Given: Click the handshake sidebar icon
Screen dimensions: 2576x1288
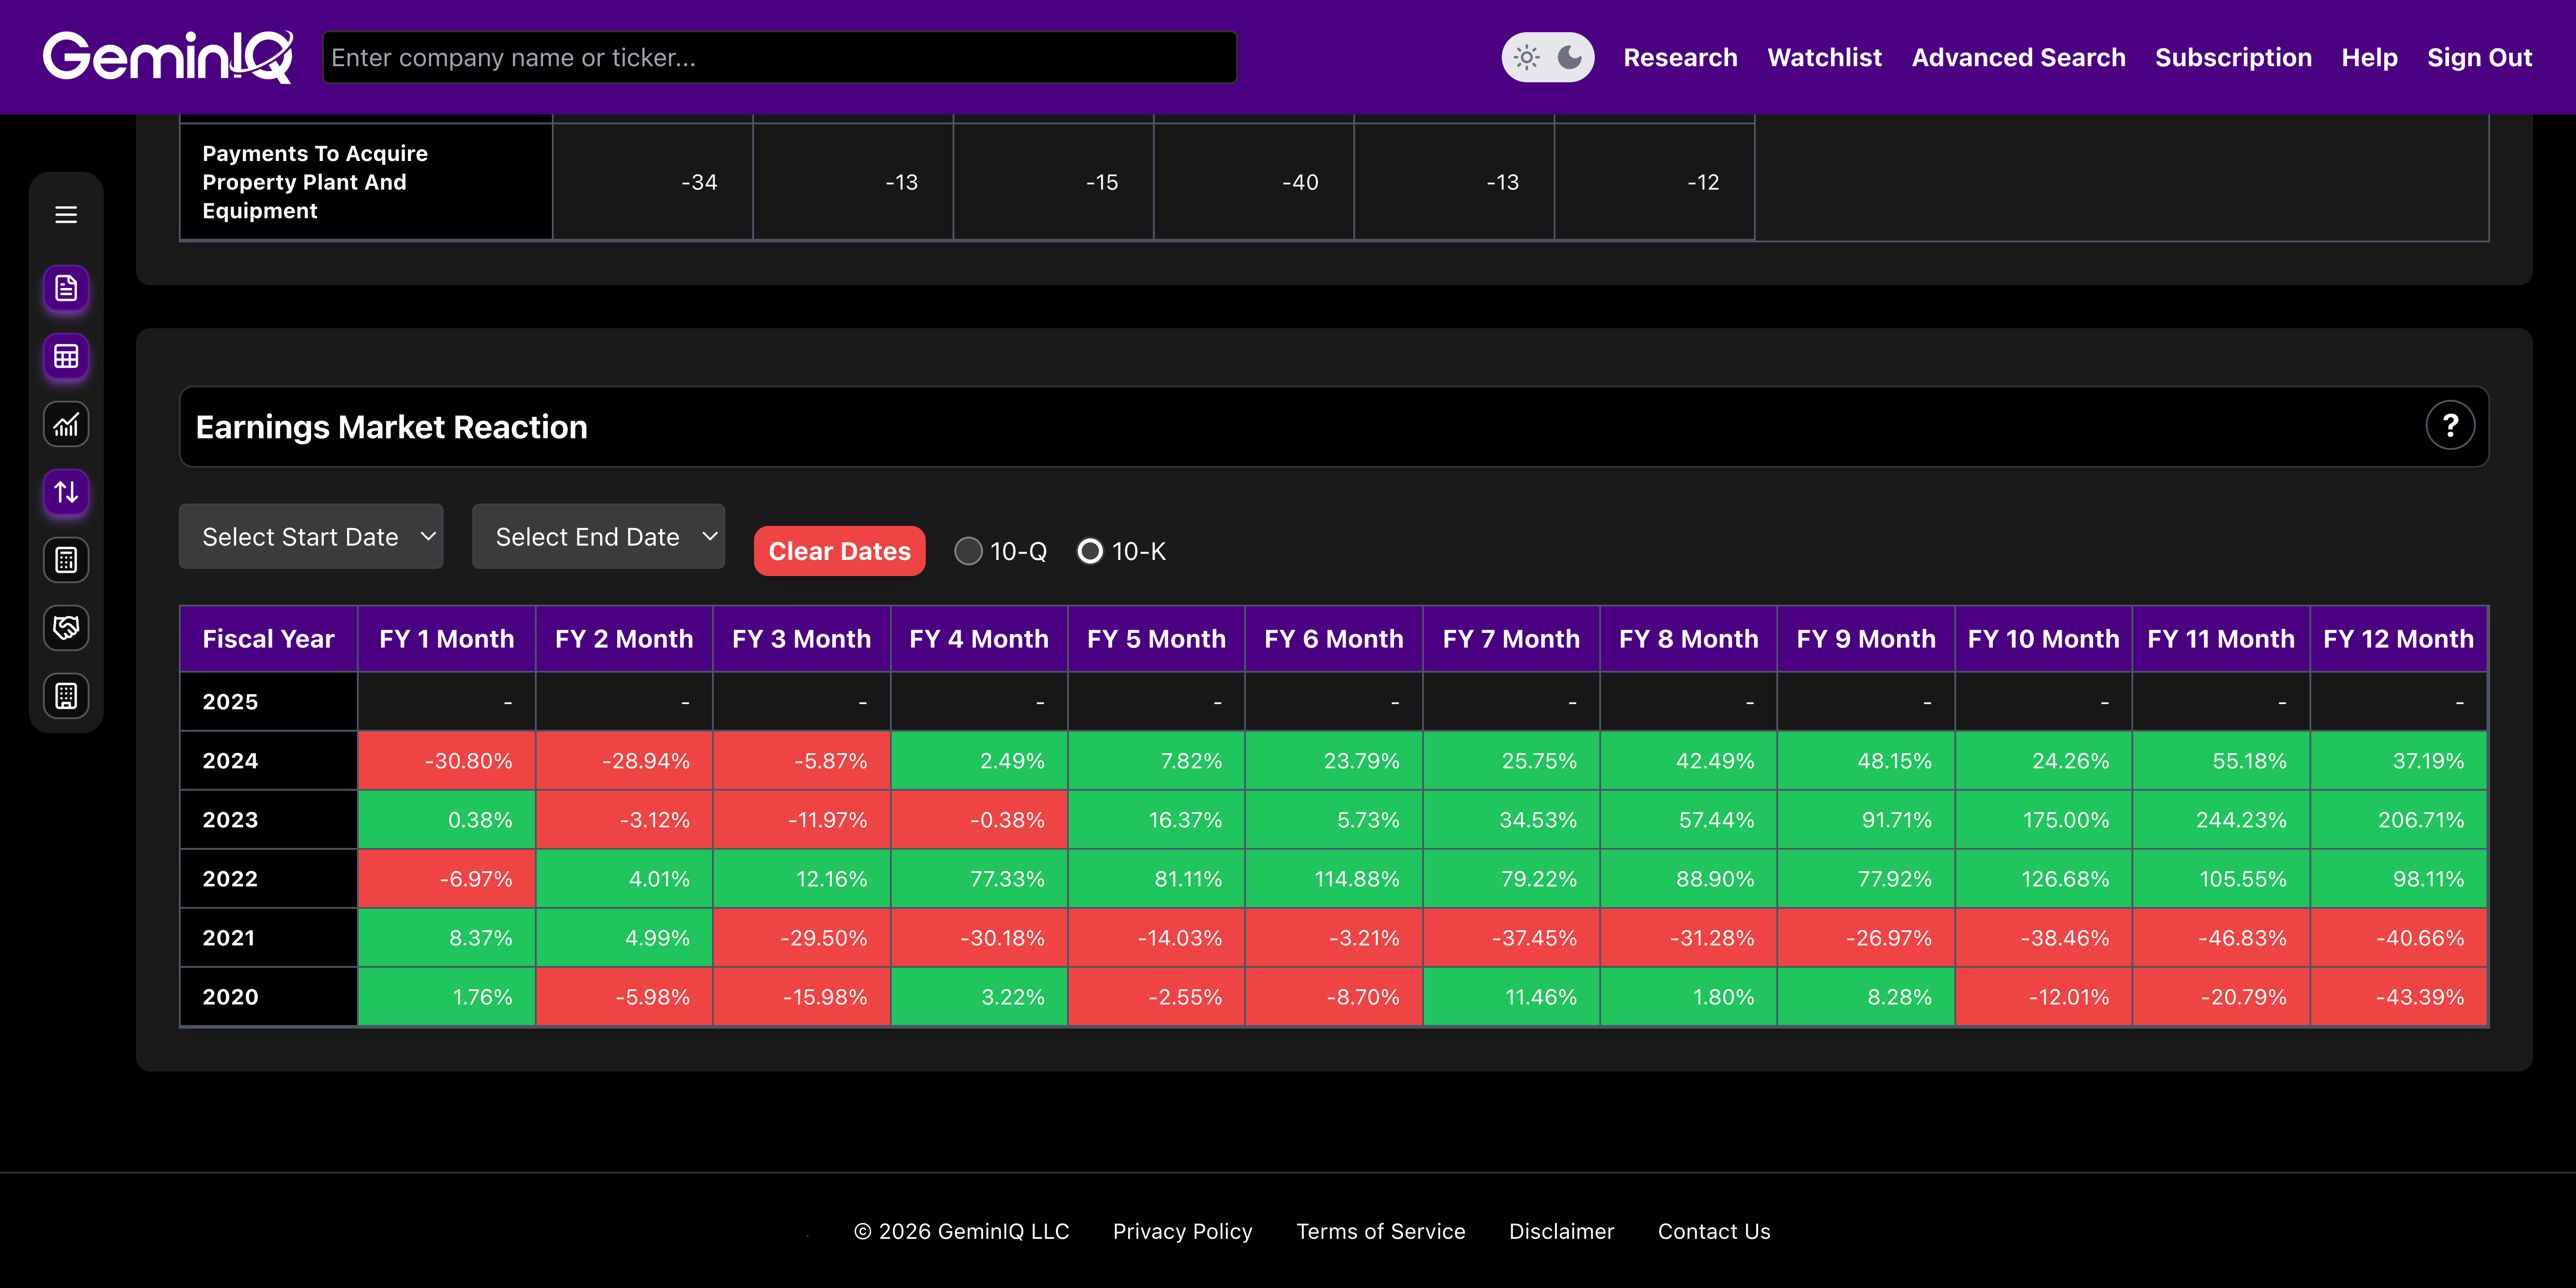Looking at the screenshot, I should (66, 628).
